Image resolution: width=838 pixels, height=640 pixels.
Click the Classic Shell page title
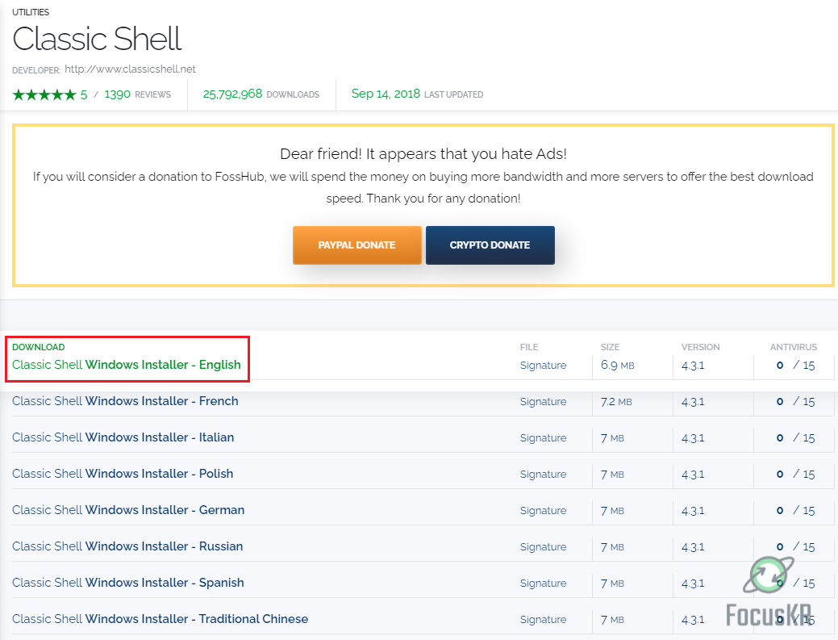coord(98,39)
